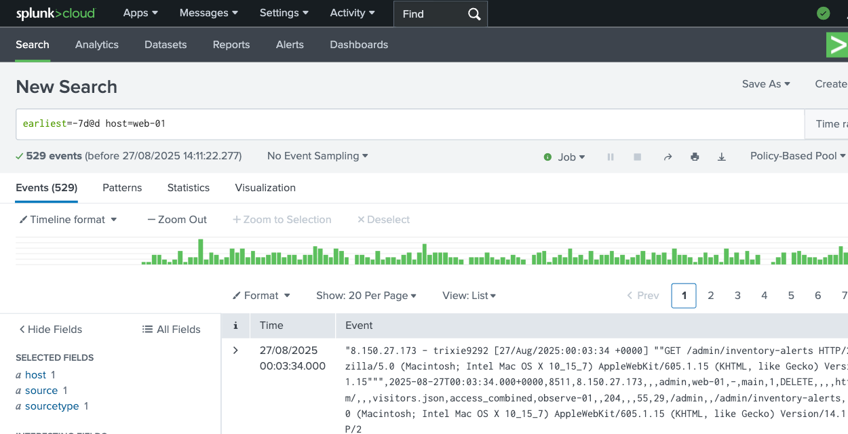Viewport: 848px width, 434px height.
Task: Click into the search query input
Action: tap(410, 124)
